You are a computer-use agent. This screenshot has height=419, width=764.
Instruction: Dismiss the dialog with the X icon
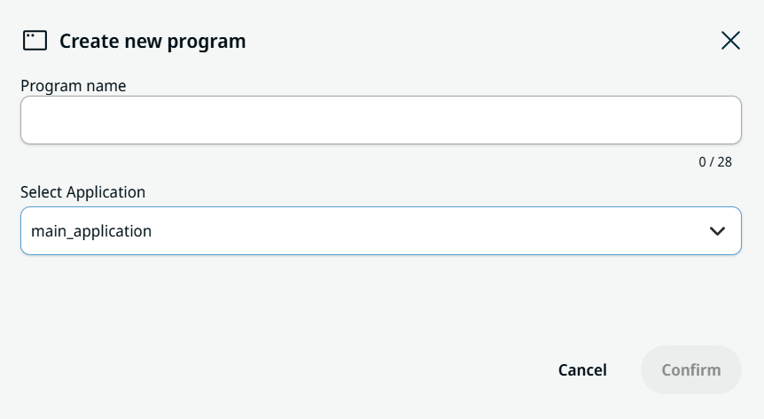click(x=730, y=41)
